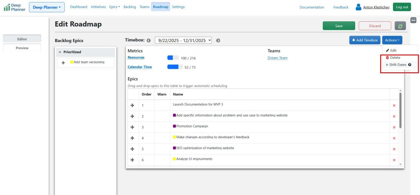Viewport: 420px width, 195px height.
Task: Go to next timebox arrow
Action: [218, 40]
